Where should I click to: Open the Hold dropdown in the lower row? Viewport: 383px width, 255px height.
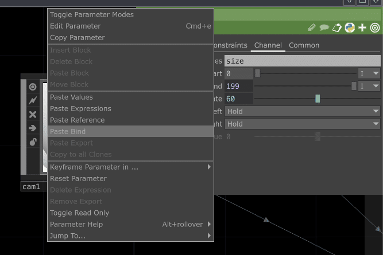[x=303, y=124]
